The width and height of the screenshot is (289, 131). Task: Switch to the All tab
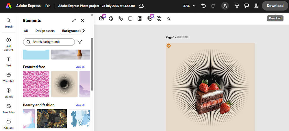coord(26,31)
